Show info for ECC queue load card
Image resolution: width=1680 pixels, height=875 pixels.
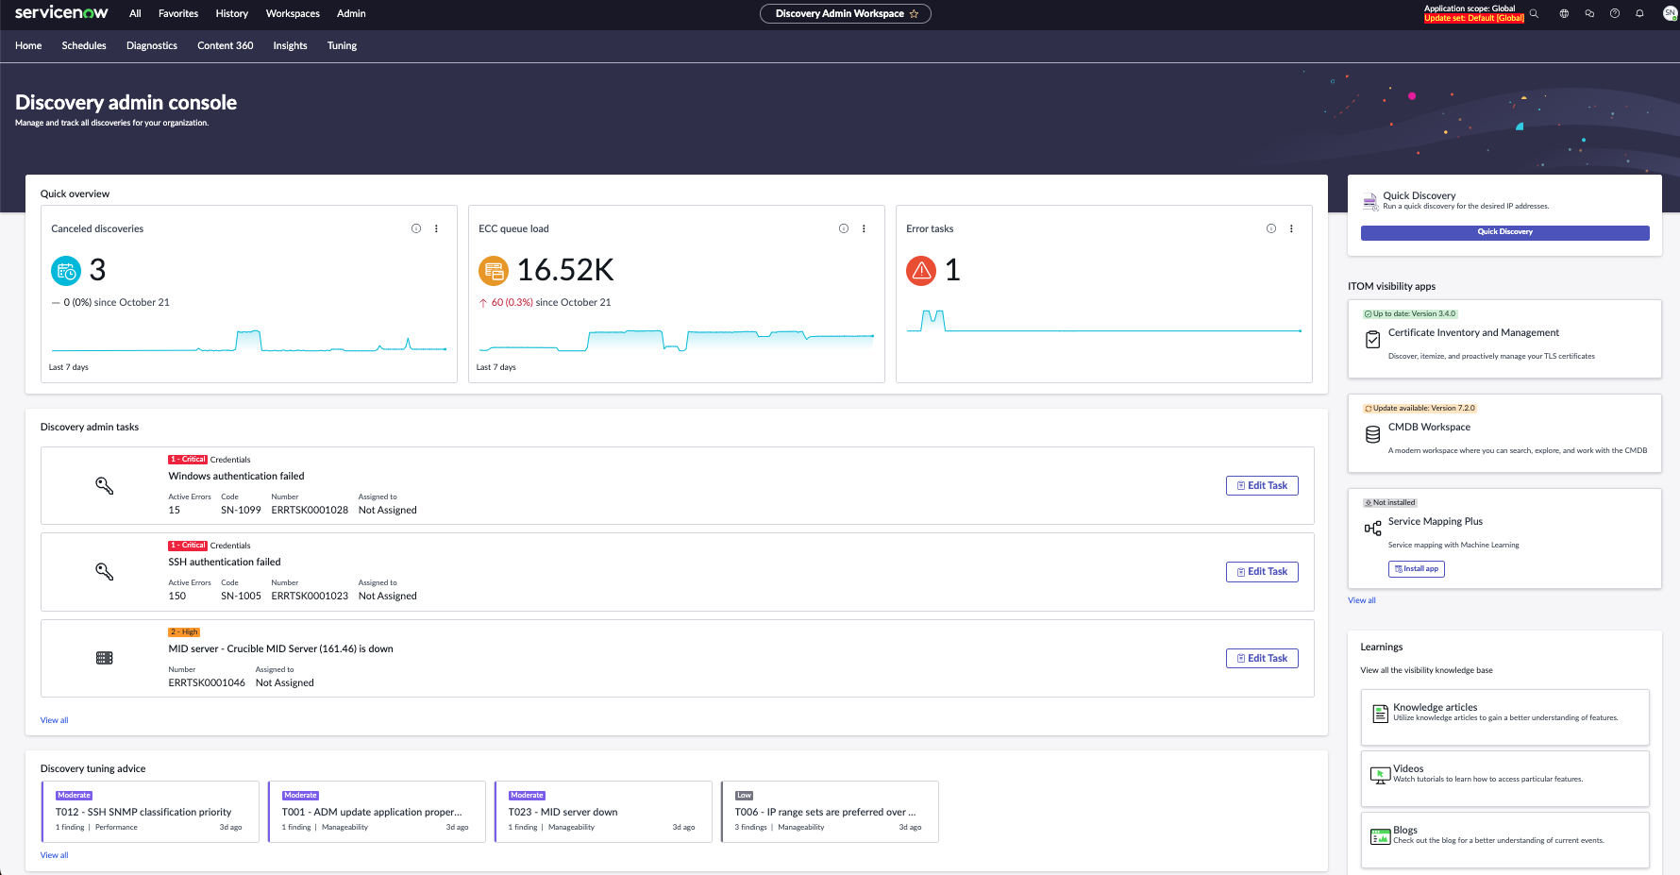pyautogui.click(x=844, y=228)
